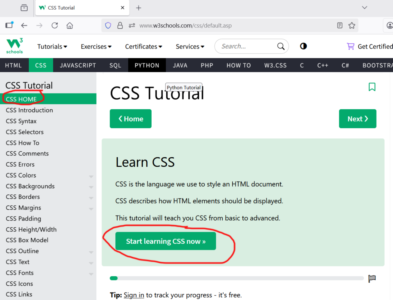The image size is (393, 300).
Task: Click Start learning CSS now button
Action: coord(166,241)
